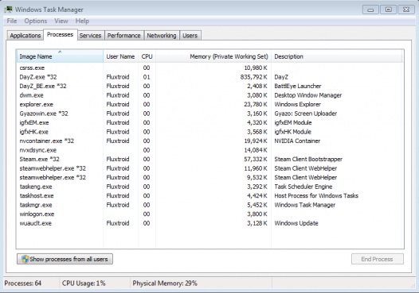Screen dimensions: 419x293
Task: Click the CPU value 01 for DayZ
Action: 147,77
